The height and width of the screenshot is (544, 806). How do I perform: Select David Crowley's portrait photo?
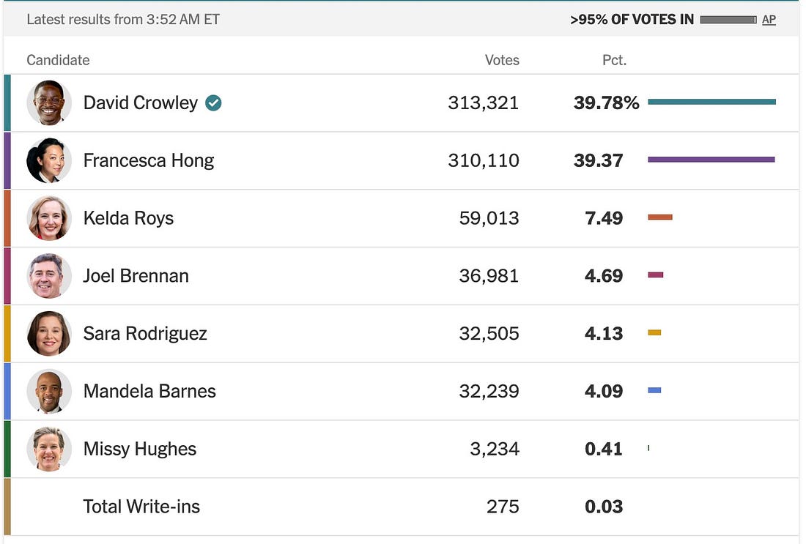click(49, 103)
